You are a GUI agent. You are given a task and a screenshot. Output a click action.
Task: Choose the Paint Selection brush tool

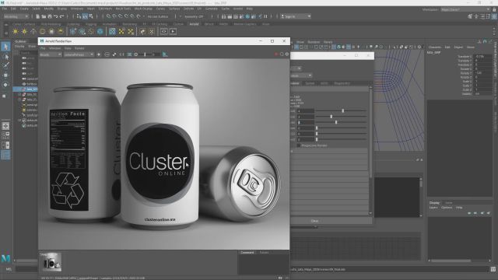tap(5, 65)
